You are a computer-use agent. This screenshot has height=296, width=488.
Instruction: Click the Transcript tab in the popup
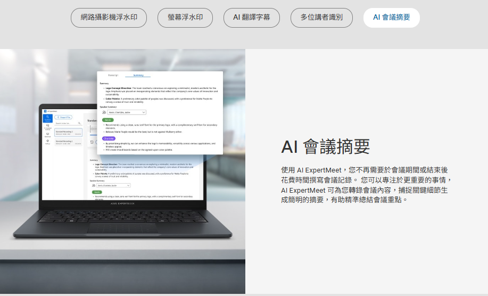coord(113,76)
